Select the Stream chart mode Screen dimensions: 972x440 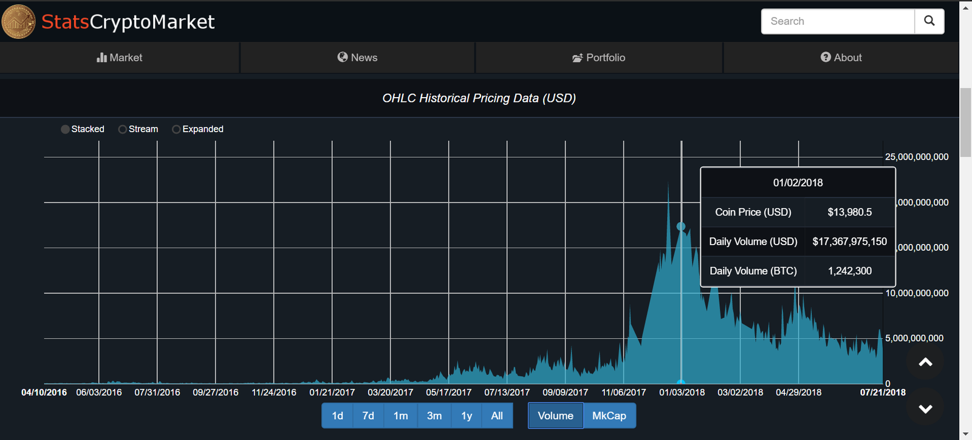(x=123, y=129)
